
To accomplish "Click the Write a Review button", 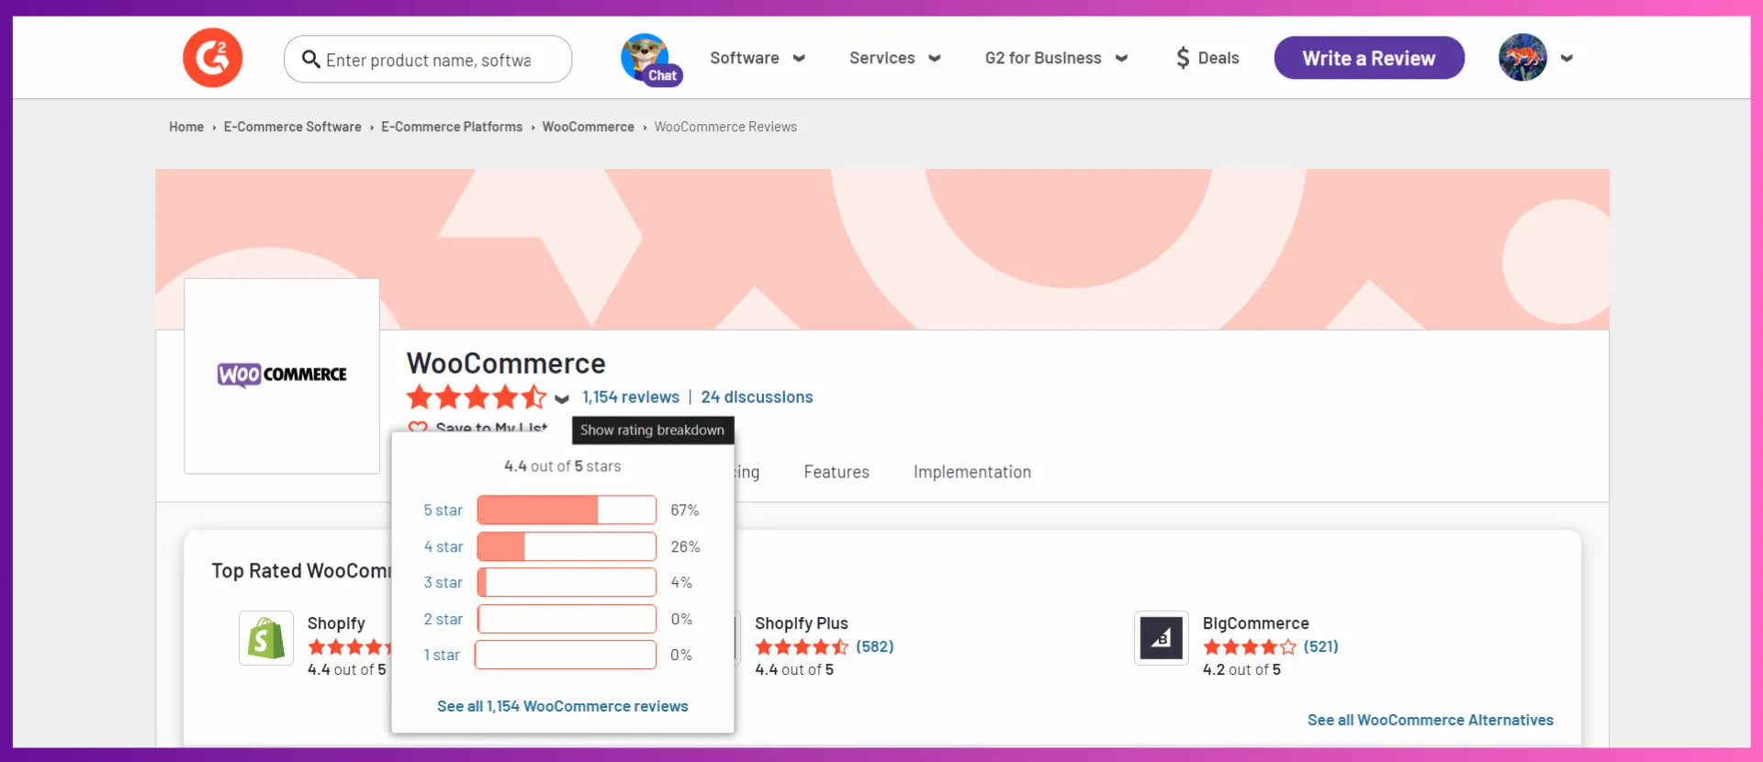I will pyautogui.click(x=1369, y=58).
